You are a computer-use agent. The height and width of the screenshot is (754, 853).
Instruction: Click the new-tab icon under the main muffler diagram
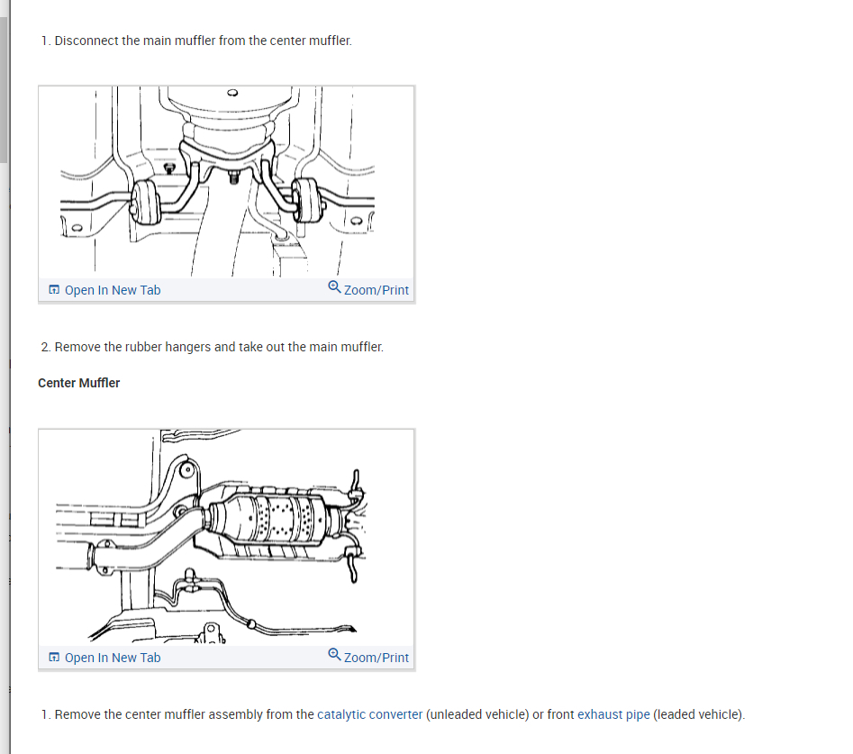[54, 289]
